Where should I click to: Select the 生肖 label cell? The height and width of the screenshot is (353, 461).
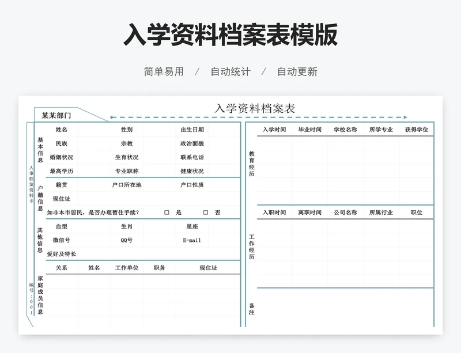click(127, 226)
